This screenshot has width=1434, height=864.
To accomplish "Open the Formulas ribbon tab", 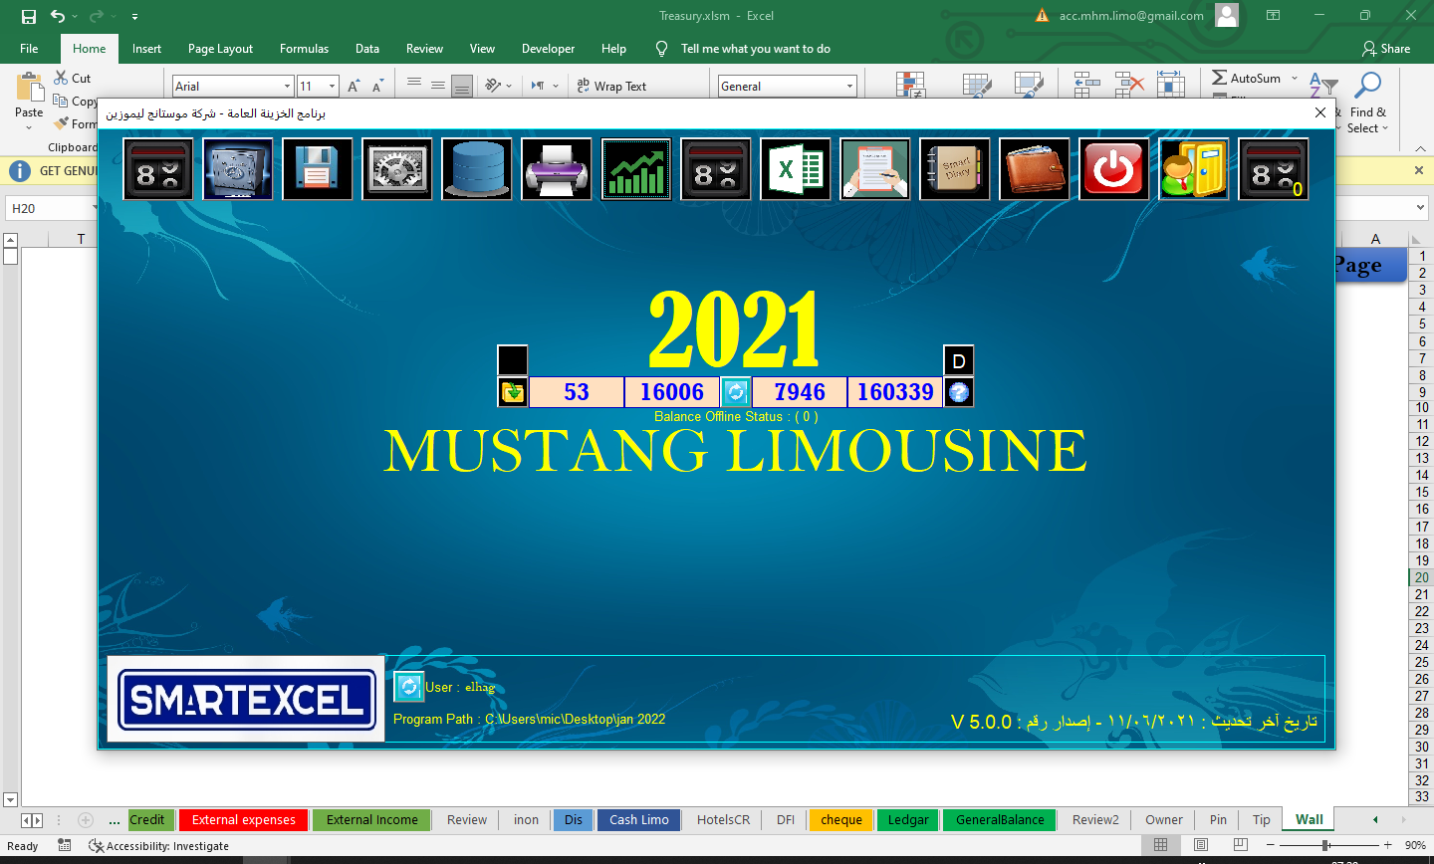I will (x=304, y=49).
